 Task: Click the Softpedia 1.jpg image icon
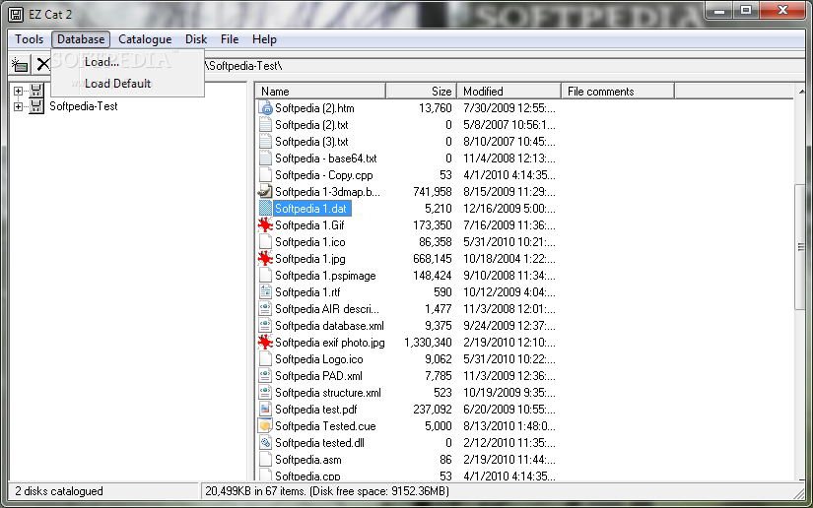[265, 258]
